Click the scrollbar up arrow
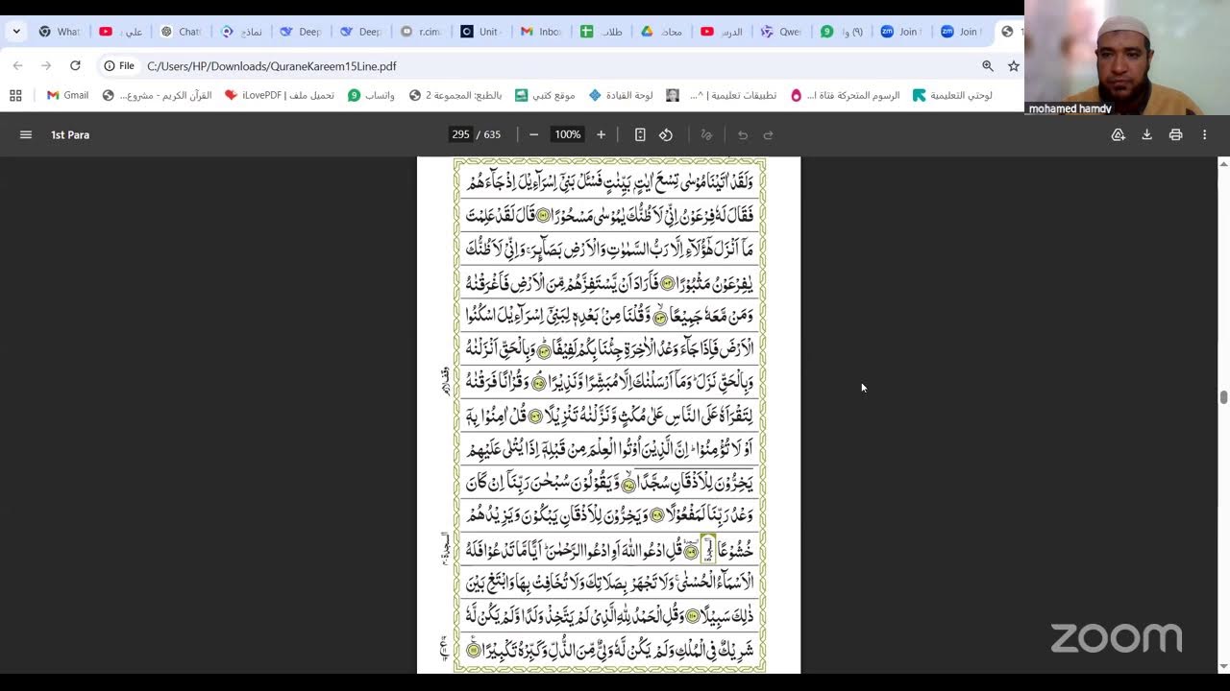 (x=1223, y=163)
